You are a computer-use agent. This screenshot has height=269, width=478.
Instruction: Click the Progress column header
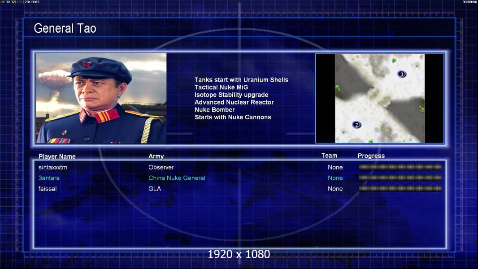371,156
